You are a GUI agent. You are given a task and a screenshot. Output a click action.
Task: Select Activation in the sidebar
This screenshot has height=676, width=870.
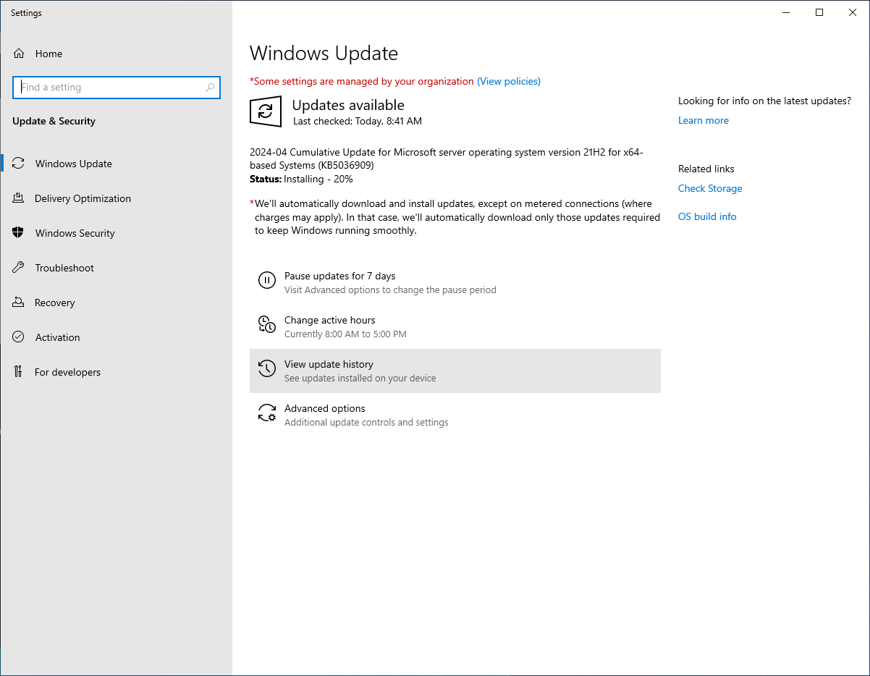116,337
